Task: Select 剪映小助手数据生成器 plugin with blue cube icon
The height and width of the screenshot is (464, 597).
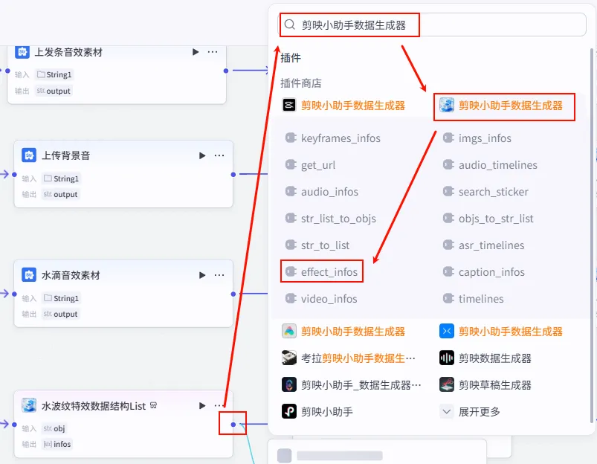Action: point(501,105)
